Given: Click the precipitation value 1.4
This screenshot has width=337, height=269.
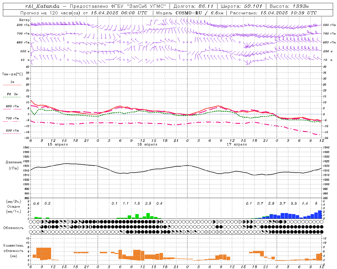Looking at the screenshot, I should [305, 203].
